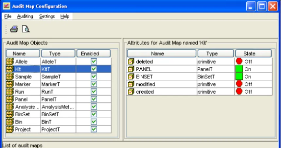281x148 pixels.
Task: Click the Enabled column header
Action: pos(94,54)
